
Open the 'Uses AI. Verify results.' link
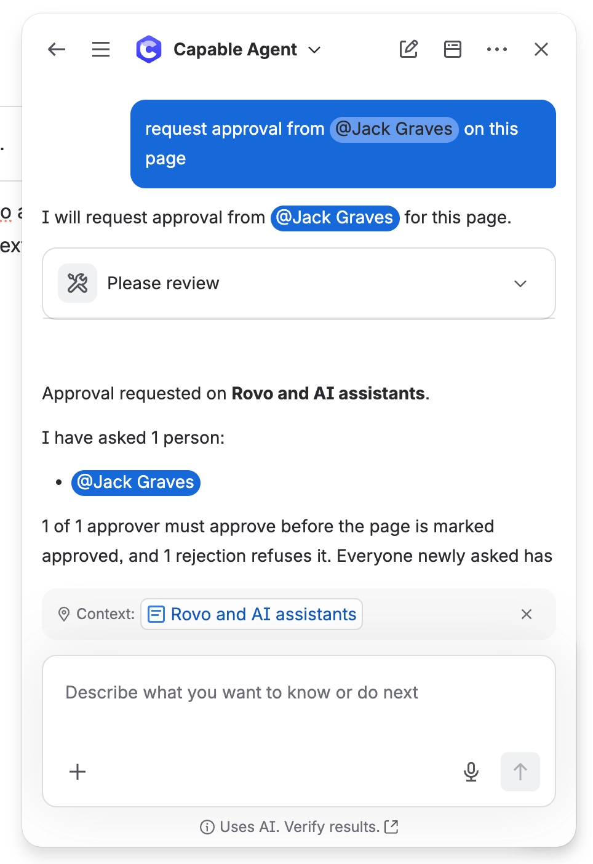[x=391, y=826]
